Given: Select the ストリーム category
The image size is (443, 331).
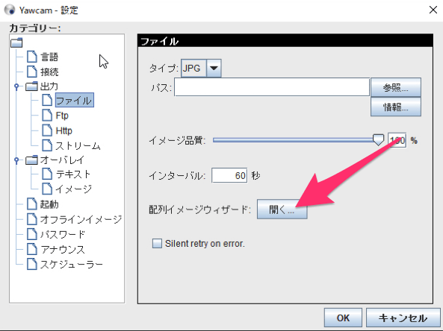Looking at the screenshot, I should point(78,146).
